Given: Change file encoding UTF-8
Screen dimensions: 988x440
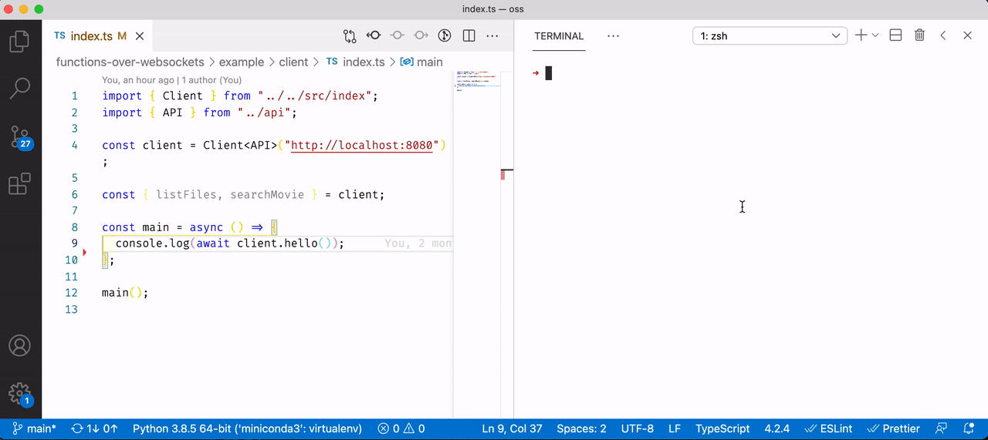Looking at the screenshot, I should (x=637, y=428).
